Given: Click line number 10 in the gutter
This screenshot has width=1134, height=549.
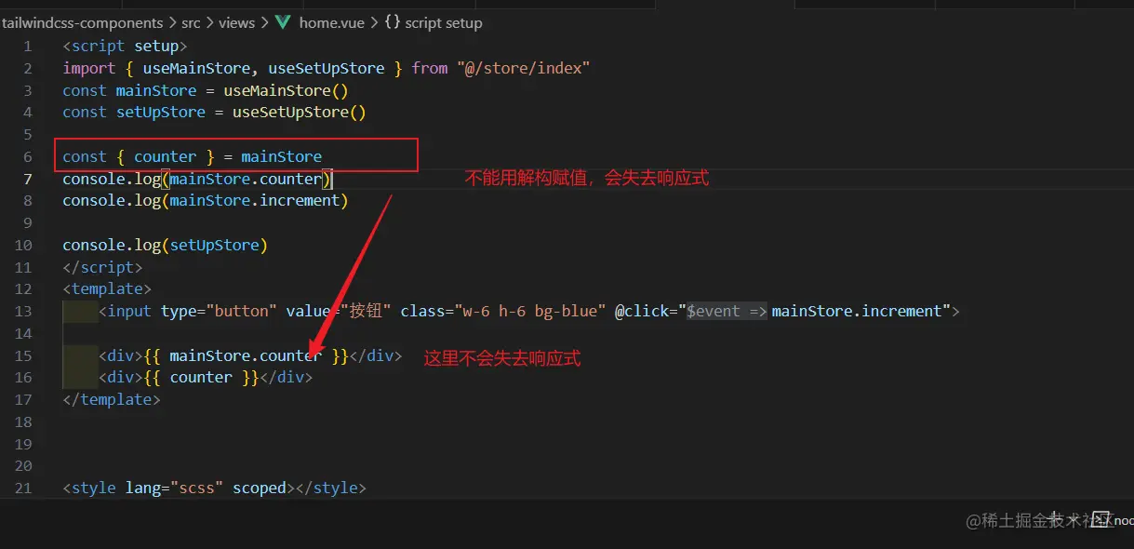Looking at the screenshot, I should click(23, 245).
